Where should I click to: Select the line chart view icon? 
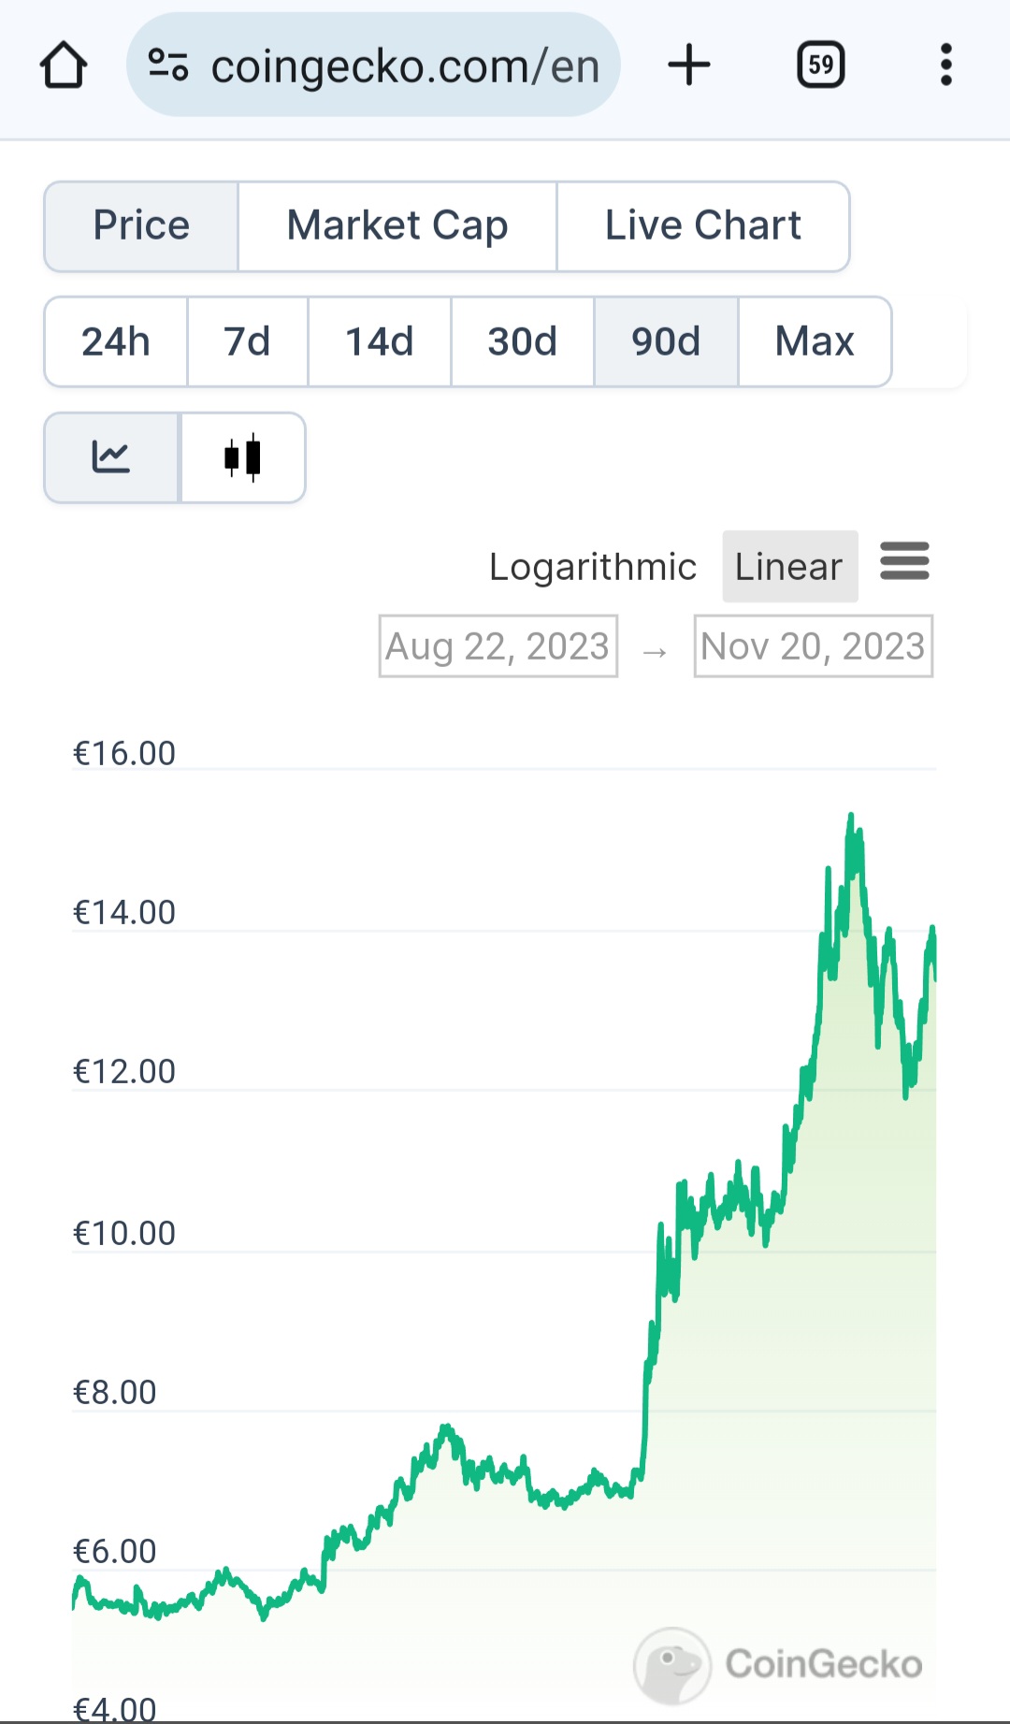tap(111, 457)
